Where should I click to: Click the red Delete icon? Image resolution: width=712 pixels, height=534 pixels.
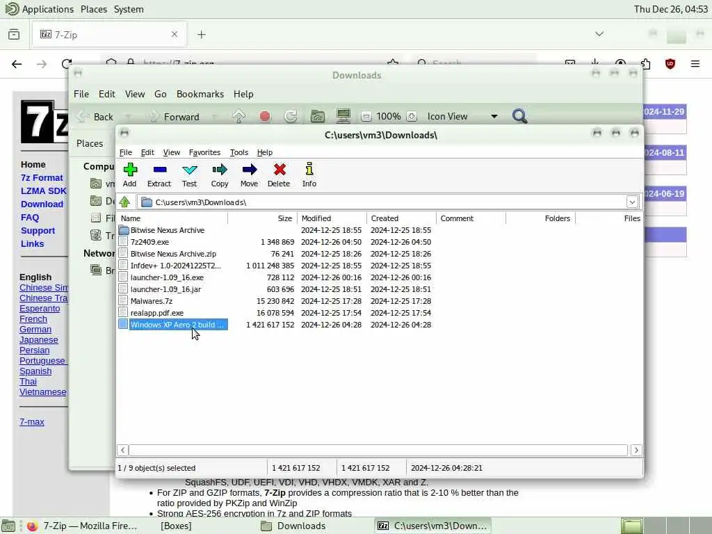tap(280, 170)
